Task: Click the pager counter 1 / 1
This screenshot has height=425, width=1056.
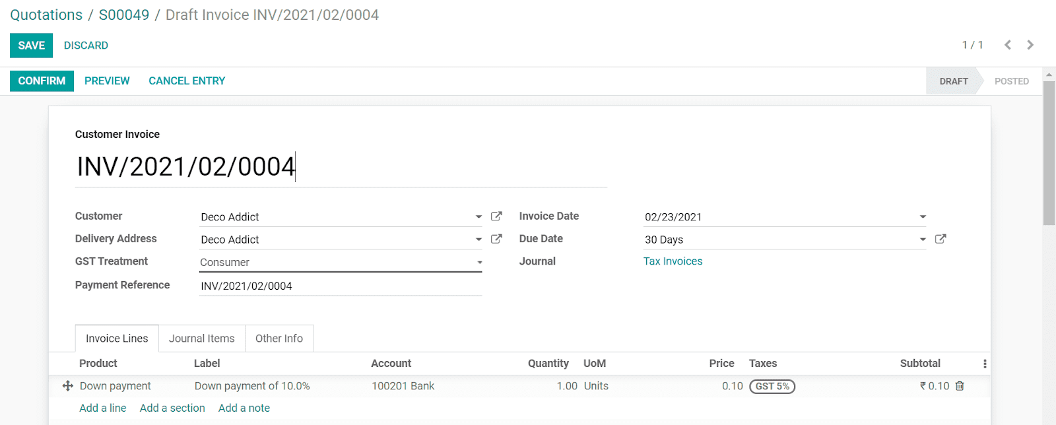Action: (972, 45)
